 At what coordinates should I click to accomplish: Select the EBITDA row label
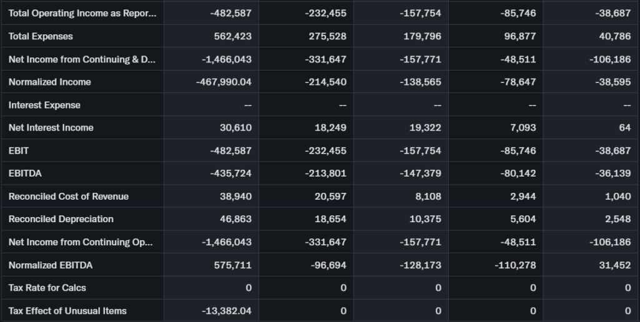pyautogui.click(x=25, y=173)
